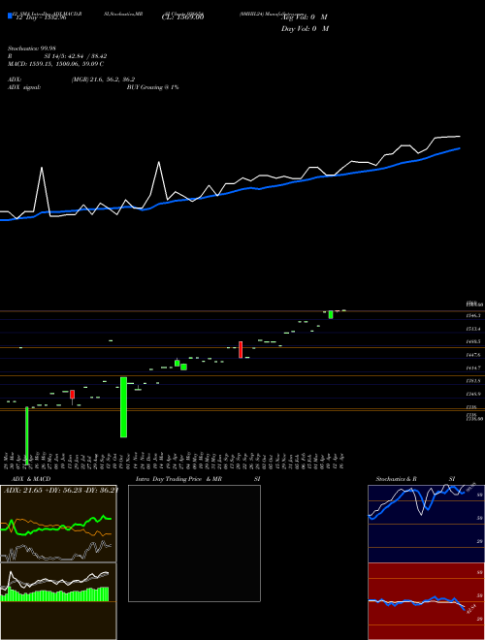Click the blue 12-day SMA legend square
The width and height of the screenshot is (485, 640).
pyautogui.click(x=10, y=16)
